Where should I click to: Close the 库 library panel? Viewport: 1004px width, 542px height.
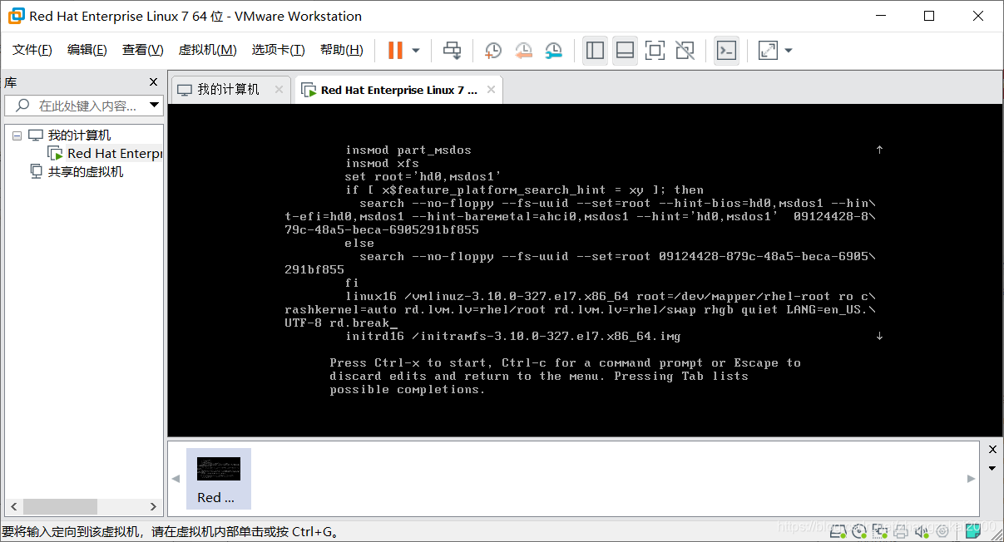click(x=153, y=82)
